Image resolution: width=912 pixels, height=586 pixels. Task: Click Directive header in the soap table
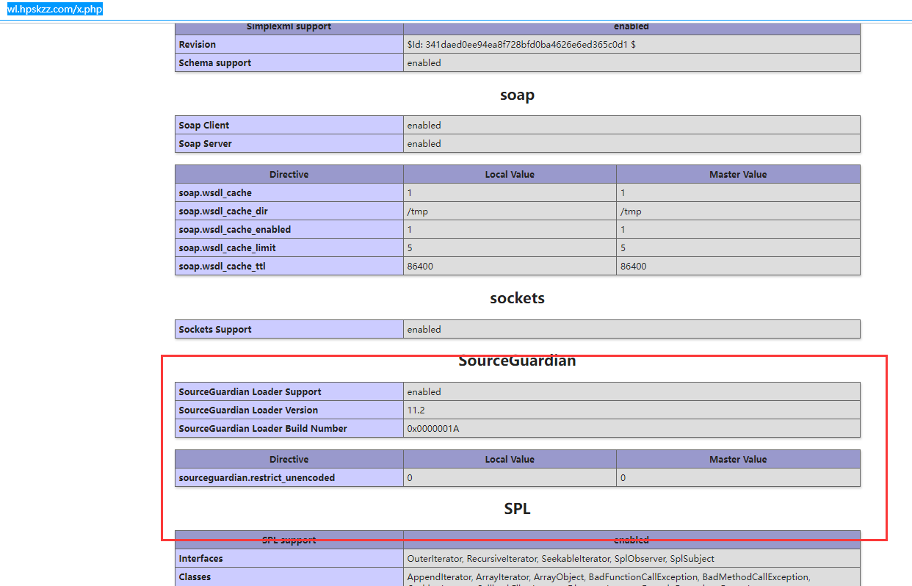click(x=289, y=175)
